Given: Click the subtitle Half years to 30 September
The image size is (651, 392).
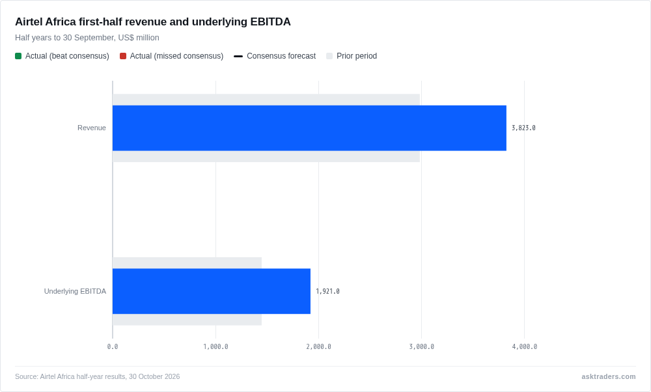Looking at the screenshot, I should tap(87, 38).
